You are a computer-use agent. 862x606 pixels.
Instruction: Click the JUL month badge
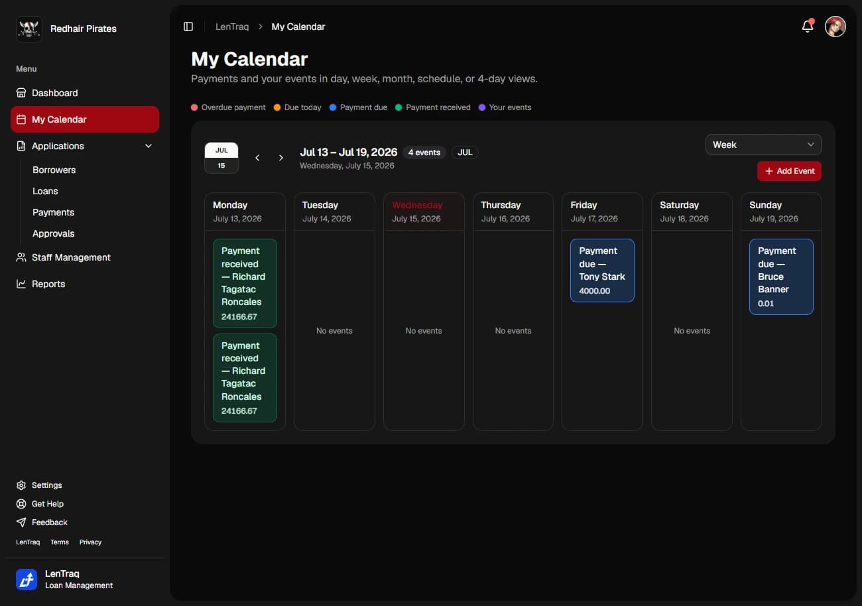(x=465, y=152)
